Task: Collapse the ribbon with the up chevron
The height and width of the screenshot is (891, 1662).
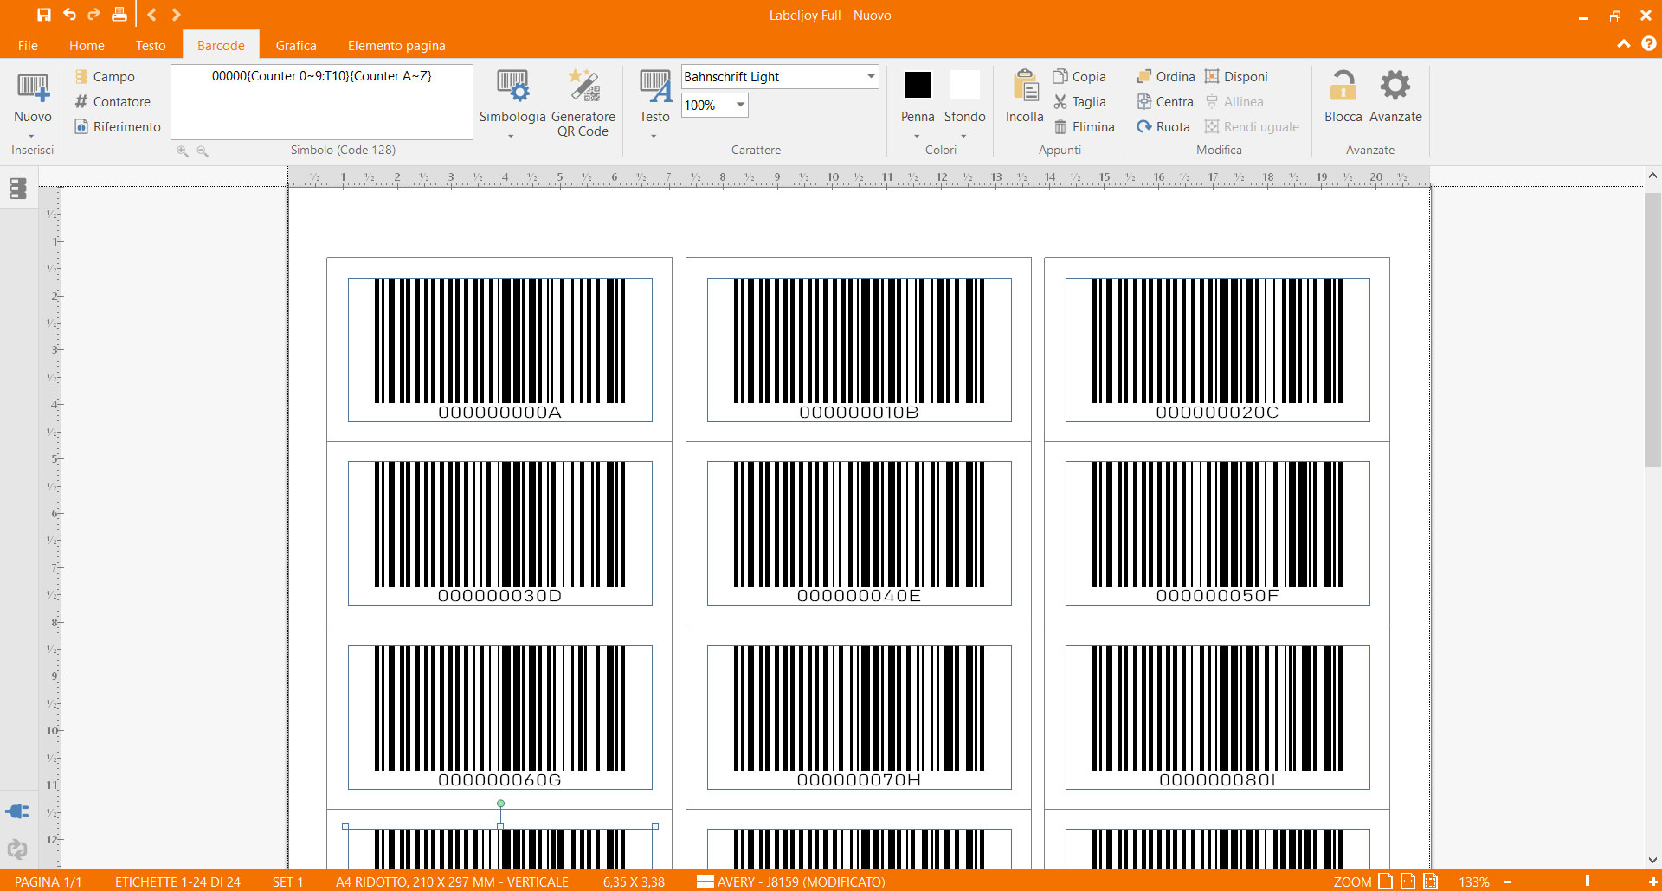Action: point(1623,43)
